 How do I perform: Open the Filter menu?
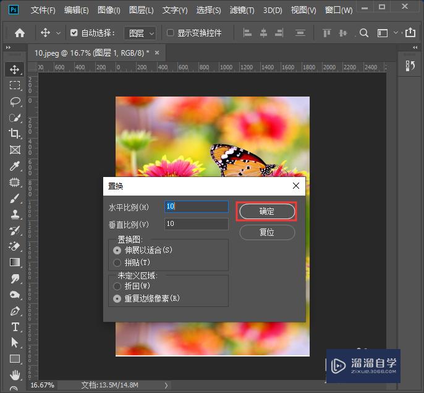[x=242, y=11]
